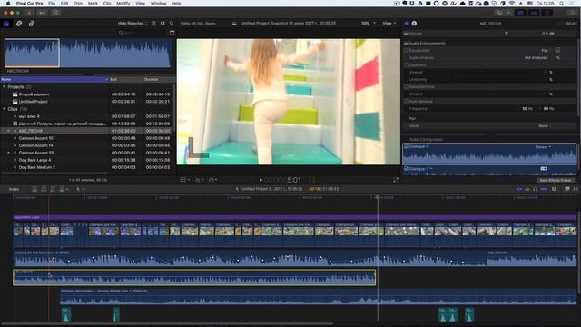
Task: Enable the Loudness checkbox
Action: [x=406, y=64]
